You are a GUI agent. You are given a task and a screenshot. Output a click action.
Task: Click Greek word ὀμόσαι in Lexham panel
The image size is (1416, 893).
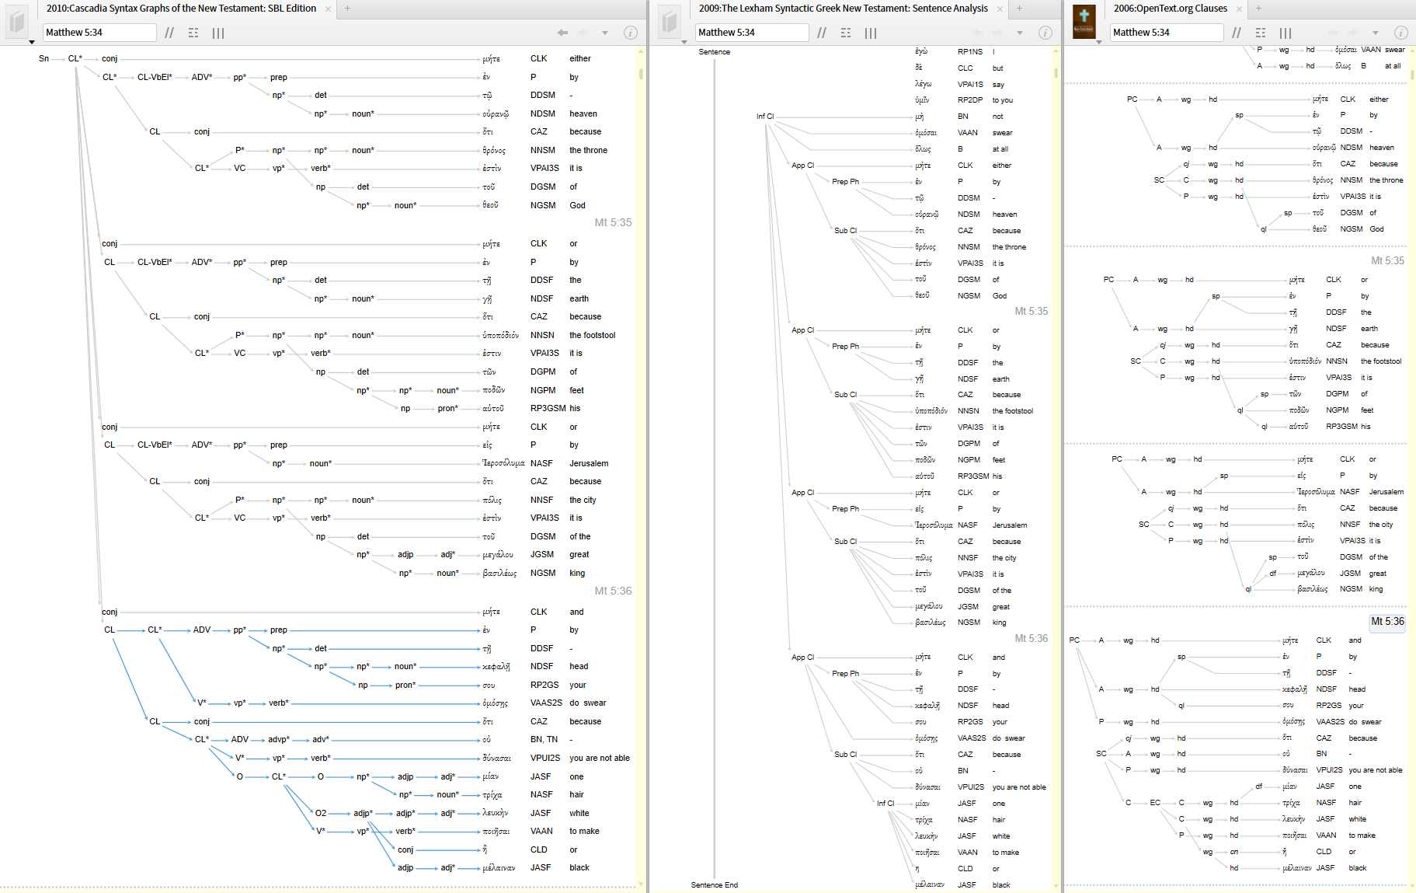point(926,133)
